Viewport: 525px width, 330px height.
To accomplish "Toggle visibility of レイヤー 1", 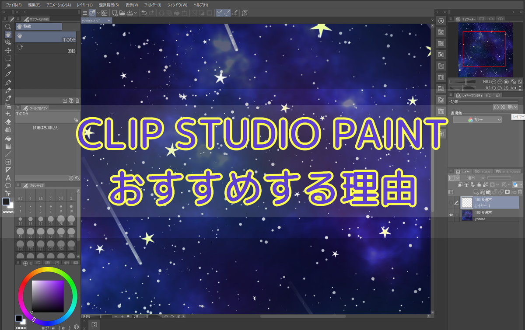I will (451, 202).
